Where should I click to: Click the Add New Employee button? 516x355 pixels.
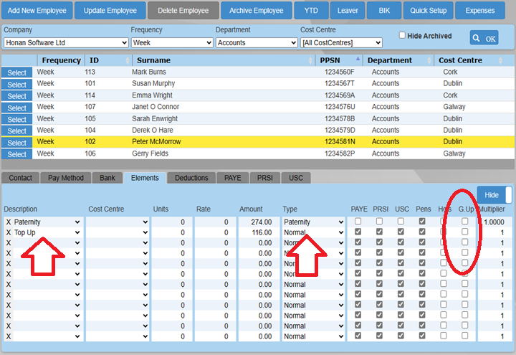pyautogui.click(x=37, y=11)
